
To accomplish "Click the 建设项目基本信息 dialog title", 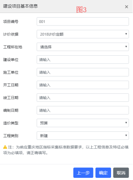I will [20, 6].
